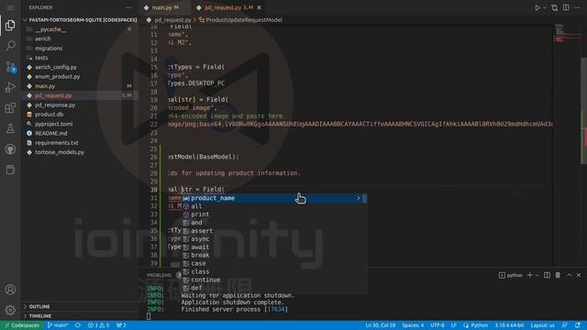Select pd_request.py in the file explorer
This screenshot has height=330, width=587.
(x=53, y=95)
